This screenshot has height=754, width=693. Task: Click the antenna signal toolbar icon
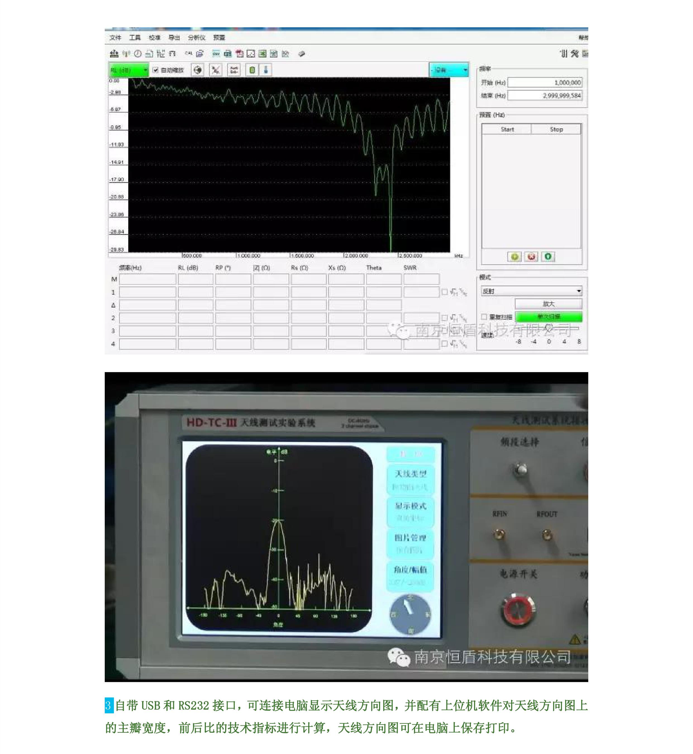point(126,54)
